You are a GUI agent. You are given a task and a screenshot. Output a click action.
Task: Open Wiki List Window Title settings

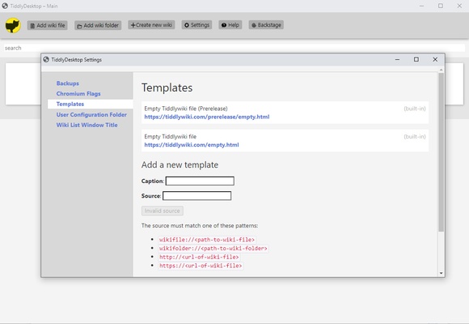[x=87, y=125]
